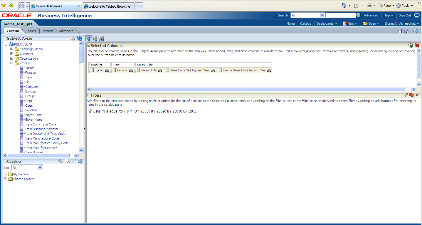Viewport: 422px width, 225px height.
Task: Remove all columns from Selected Columns
Action: point(417,46)
